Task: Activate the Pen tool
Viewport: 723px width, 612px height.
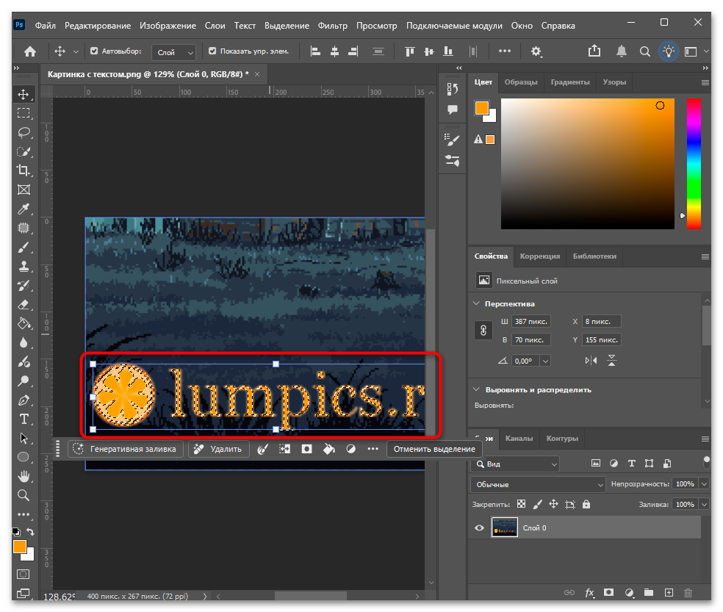Action: click(x=24, y=400)
